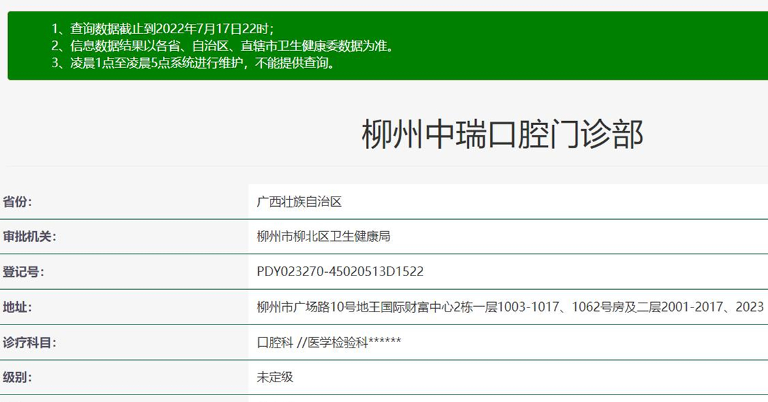This screenshot has width=768, height=402.
Task: Click the 登记号 field label
Action: (x=23, y=272)
